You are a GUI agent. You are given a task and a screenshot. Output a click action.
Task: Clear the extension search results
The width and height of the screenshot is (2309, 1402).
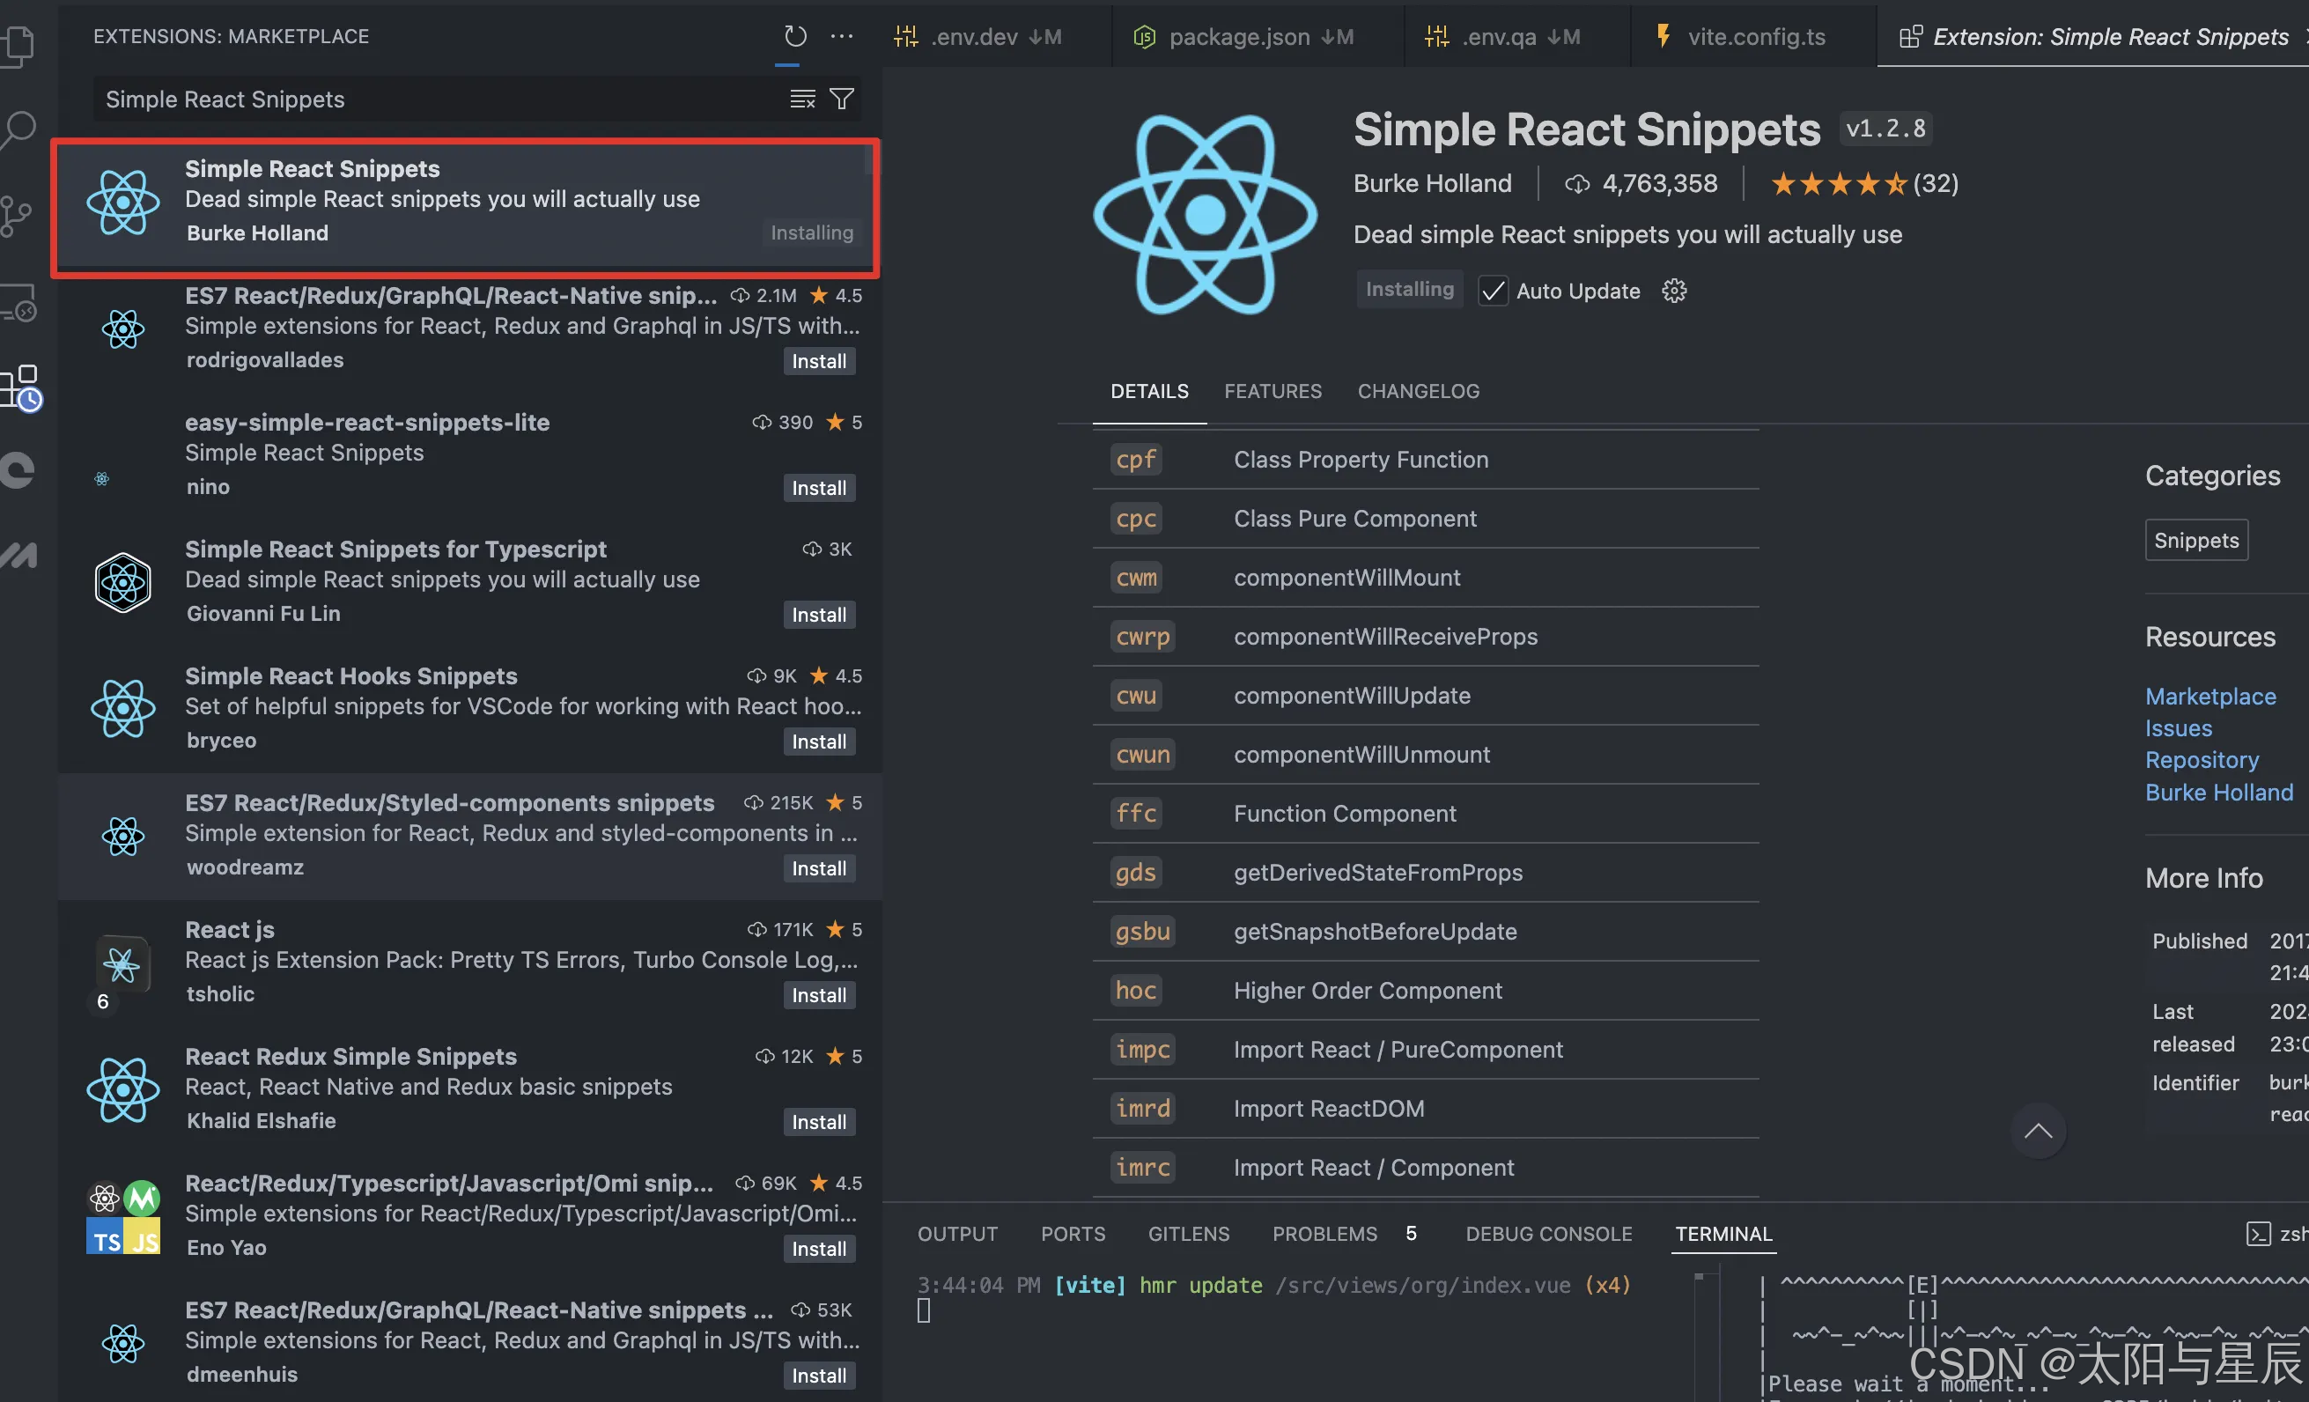tap(801, 99)
